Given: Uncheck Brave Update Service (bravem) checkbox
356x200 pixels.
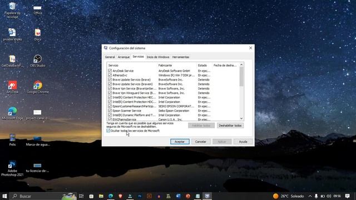Looking at the screenshot, I should pyautogui.click(x=110, y=84).
